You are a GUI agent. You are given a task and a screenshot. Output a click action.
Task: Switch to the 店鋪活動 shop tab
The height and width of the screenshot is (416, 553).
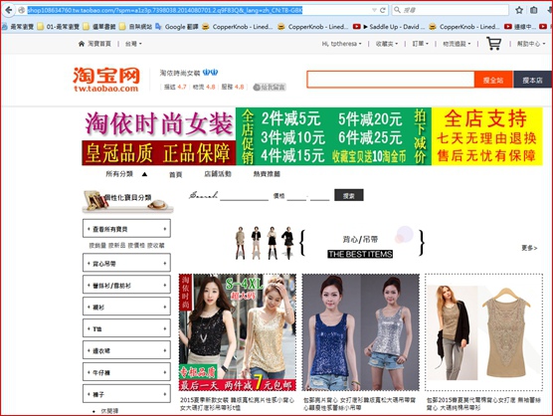[218, 173]
